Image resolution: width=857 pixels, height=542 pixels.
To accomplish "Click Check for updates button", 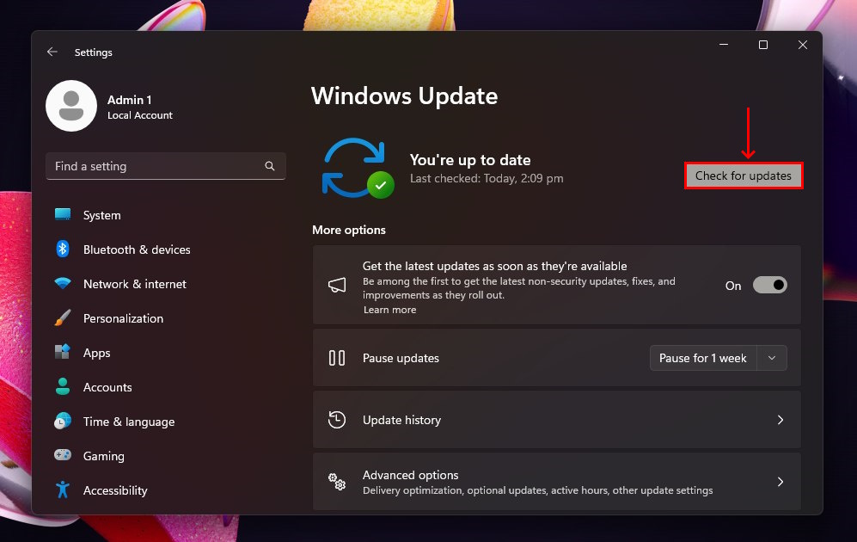I will click(744, 176).
